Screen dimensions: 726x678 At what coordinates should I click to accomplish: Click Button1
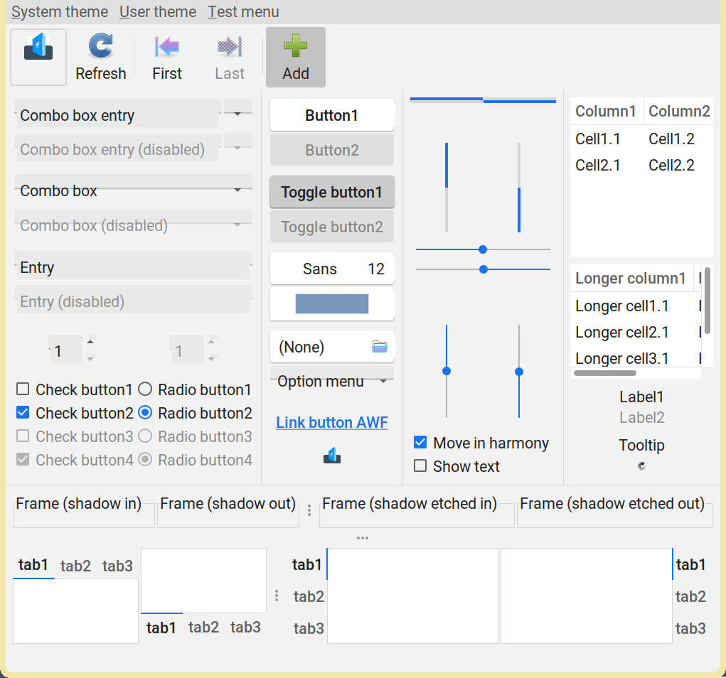coord(332,115)
